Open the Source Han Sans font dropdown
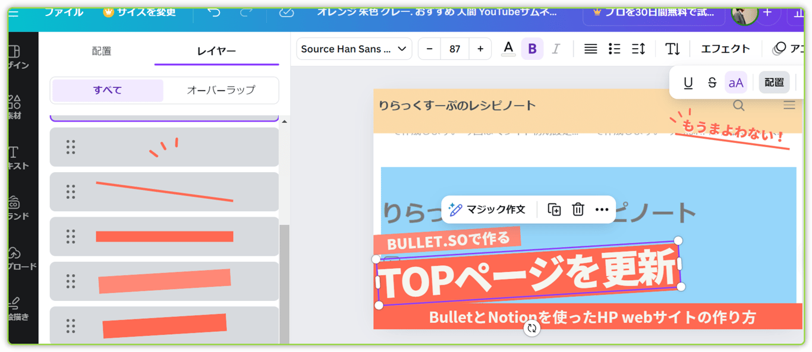Image resolution: width=812 pixels, height=352 pixels. [x=354, y=49]
